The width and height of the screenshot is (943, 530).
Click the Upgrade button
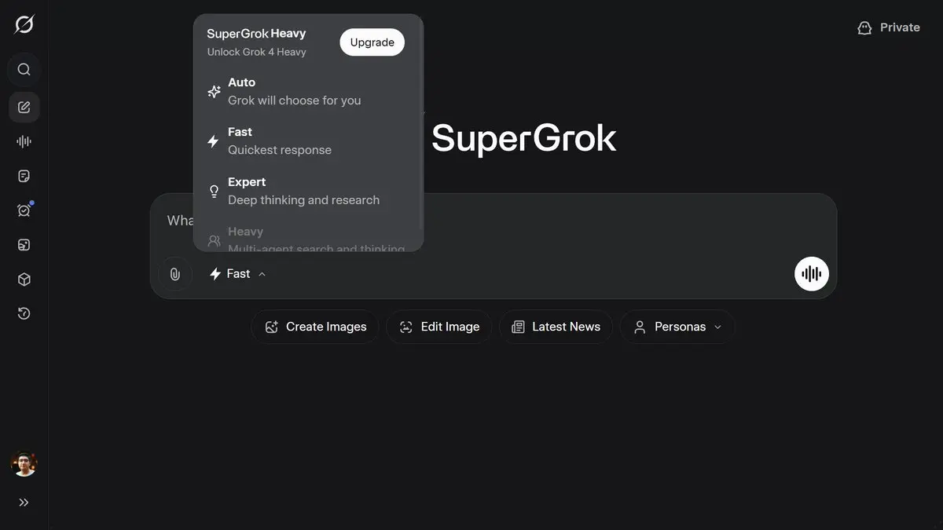click(x=372, y=42)
